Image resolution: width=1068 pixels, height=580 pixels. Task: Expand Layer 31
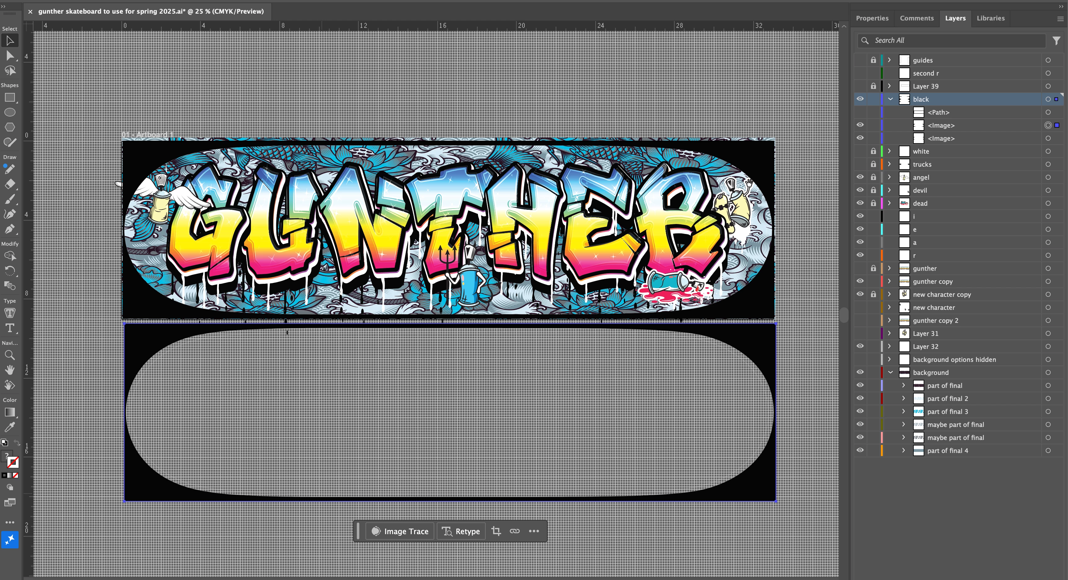pyautogui.click(x=890, y=333)
